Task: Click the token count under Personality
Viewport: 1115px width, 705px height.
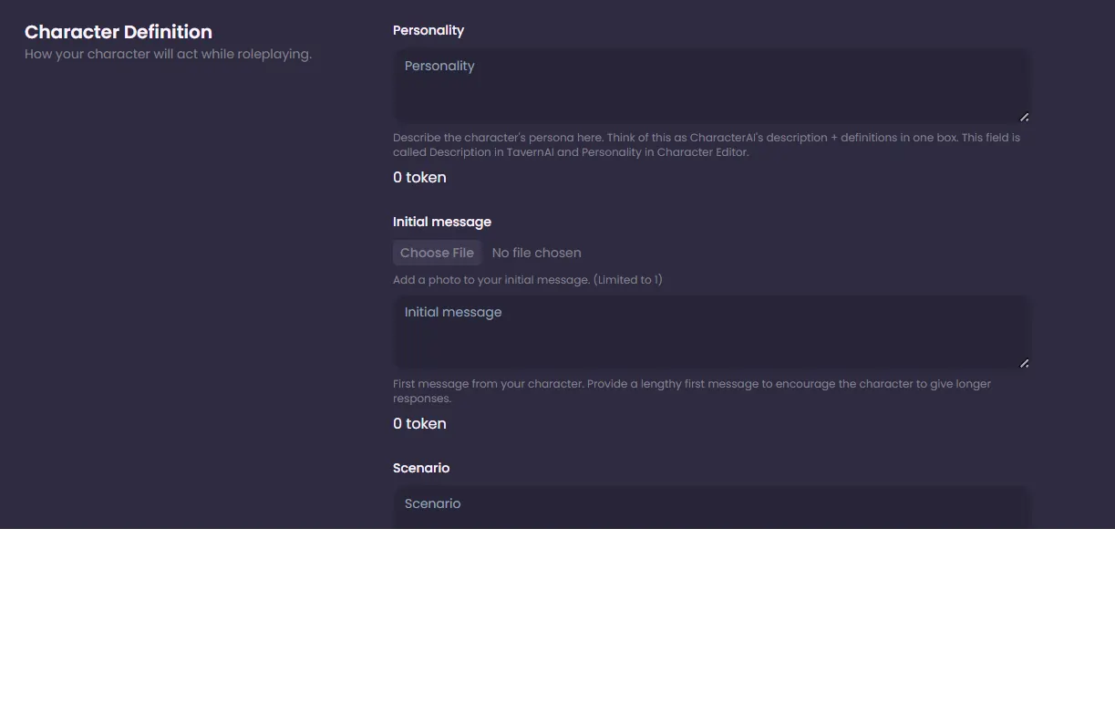Action: (x=419, y=177)
